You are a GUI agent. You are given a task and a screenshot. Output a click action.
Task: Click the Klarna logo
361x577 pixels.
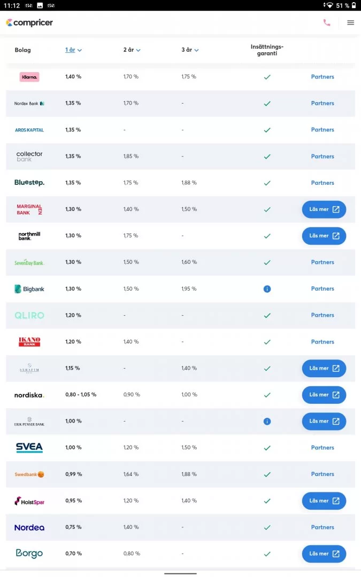click(x=29, y=77)
